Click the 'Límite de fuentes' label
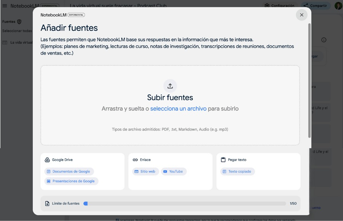 pyautogui.click(x=66, y=203)
